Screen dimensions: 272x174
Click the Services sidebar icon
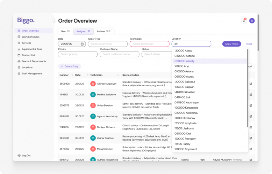[19, 43]
